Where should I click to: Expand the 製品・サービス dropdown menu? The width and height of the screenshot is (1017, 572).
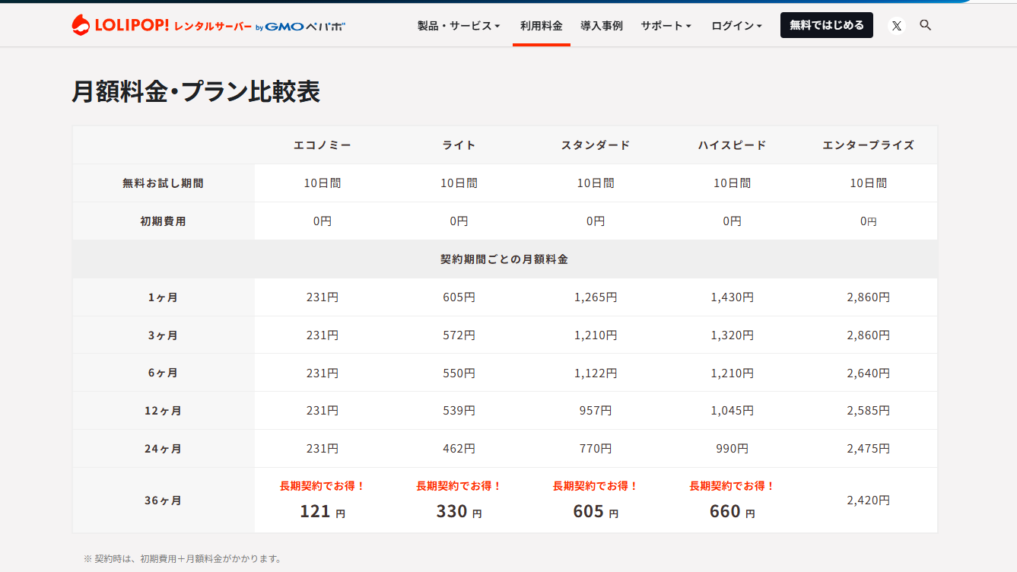click(x=459, y=26)
